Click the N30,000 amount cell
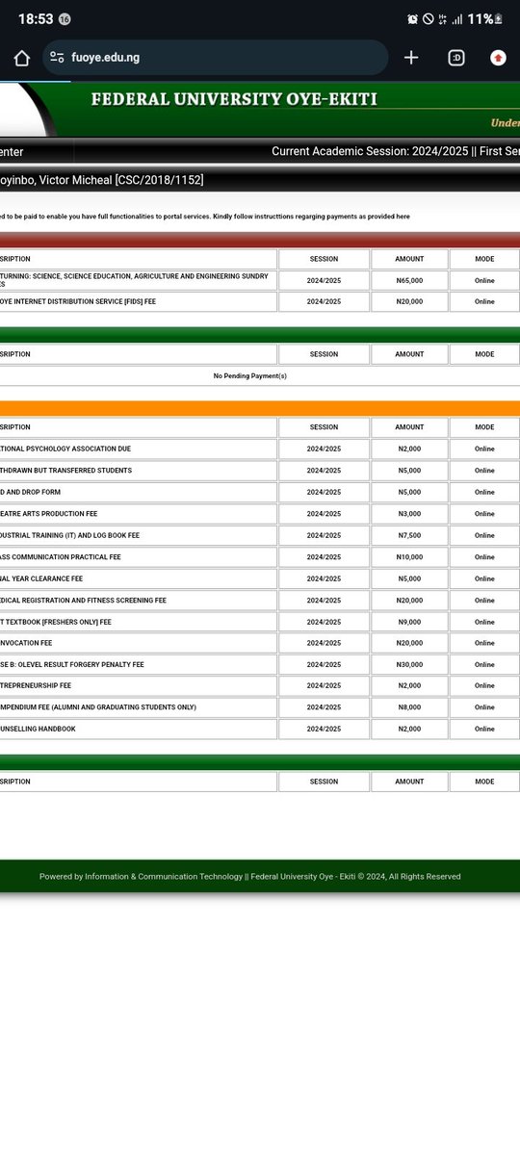 [409, 664]
